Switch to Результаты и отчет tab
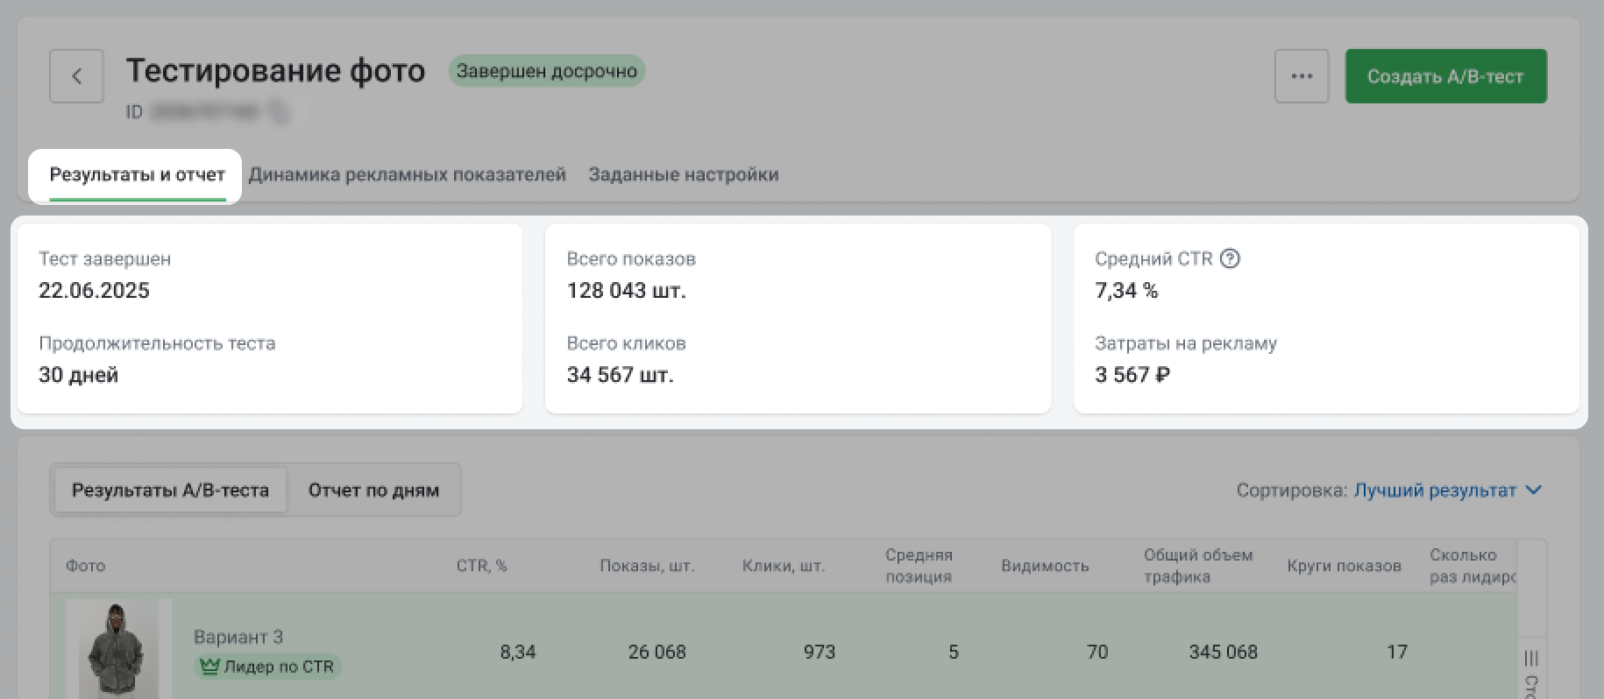Screen dimensions: 1604x699 coord(137,174)
